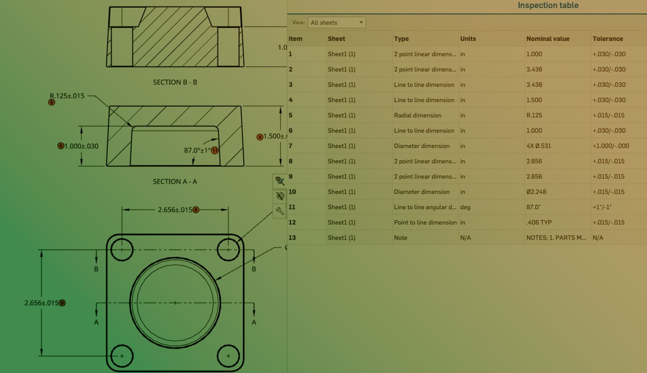Click balloon 8 on horizontal 2.656±.015 dimension
The image size is (647, 373).
196,210
